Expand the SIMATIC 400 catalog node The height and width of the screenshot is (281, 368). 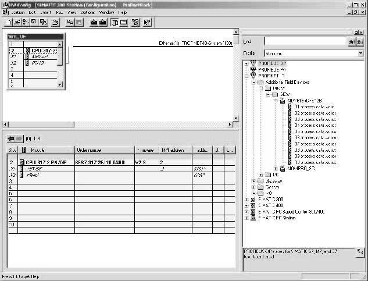(246, 205)
